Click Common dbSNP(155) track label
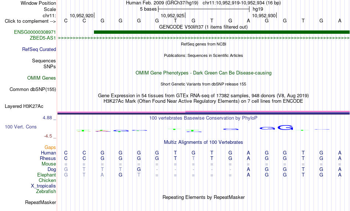Image resolution: width=350 pixels, height=211 pixels. click(32, 90)
